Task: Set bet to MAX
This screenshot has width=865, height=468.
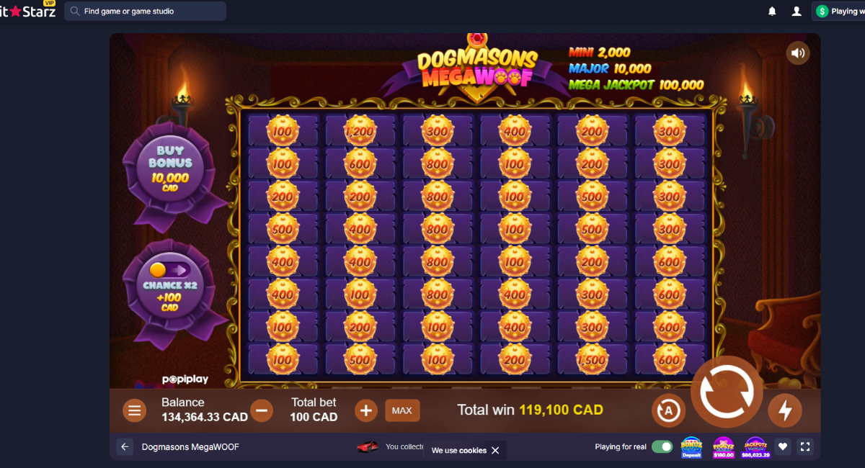Action: [402, 410]
